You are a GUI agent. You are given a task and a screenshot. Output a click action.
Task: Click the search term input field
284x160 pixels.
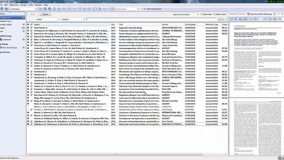coord(152,19)
